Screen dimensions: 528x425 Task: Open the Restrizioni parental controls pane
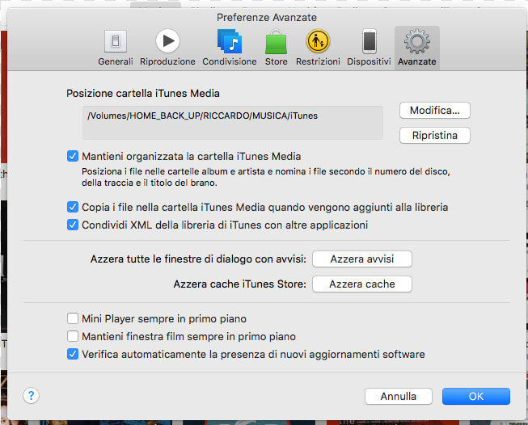[318, 47]
